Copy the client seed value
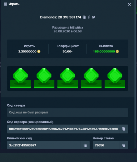Image resolution: width=137 pixels, height=162 pixels. 85,145
